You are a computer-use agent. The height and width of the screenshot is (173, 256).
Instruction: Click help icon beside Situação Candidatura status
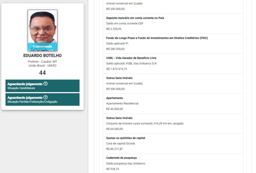pyautogui.click(x=45, y=84)
